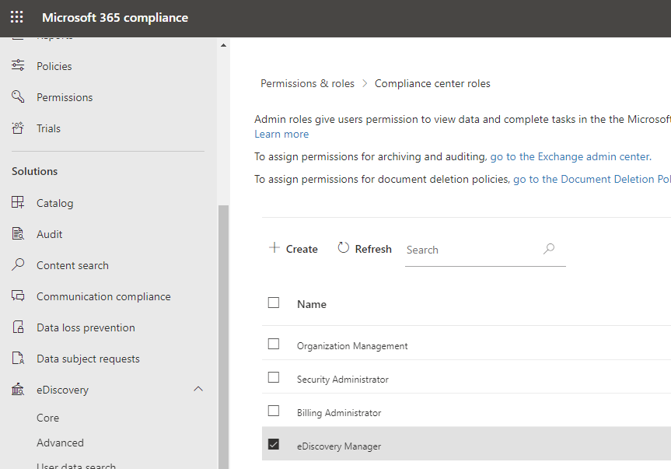Click the Permissions & roles breadcrumb
The width and height of the screenshot is (671, 469).
[307, 83]
